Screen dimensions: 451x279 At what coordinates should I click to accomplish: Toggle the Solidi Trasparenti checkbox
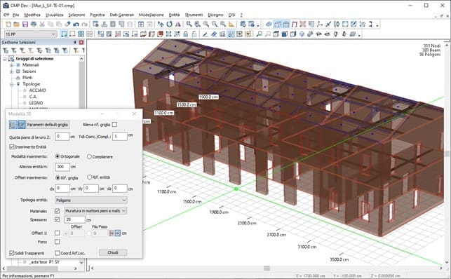click(x=12, y=253)
